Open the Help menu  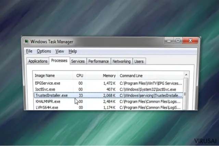coord(73,51)
